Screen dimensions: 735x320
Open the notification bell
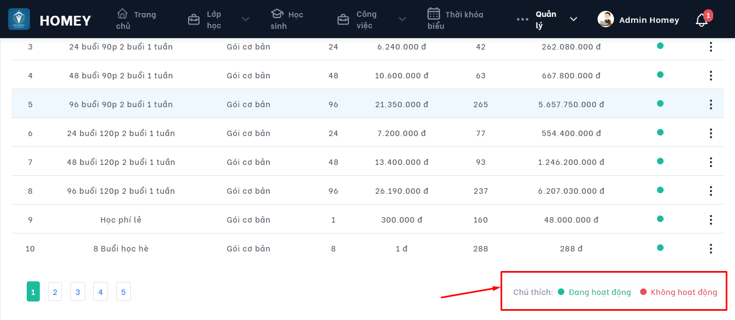click(x=702, y=20)
